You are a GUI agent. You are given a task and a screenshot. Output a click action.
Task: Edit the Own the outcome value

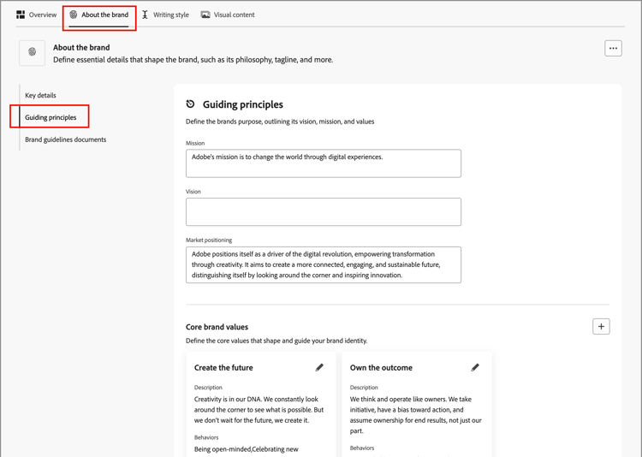point(475,367)
